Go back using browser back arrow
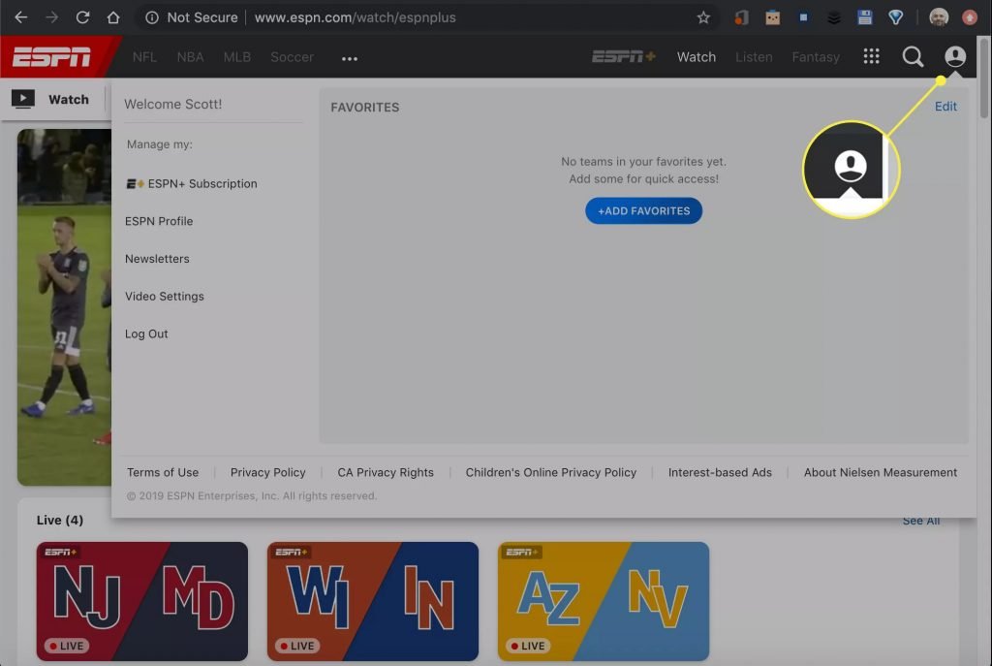The image size is (992, 666). (x=21, y=17)
